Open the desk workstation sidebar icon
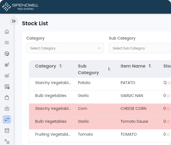171x145 pixels. tap(7, 76)
